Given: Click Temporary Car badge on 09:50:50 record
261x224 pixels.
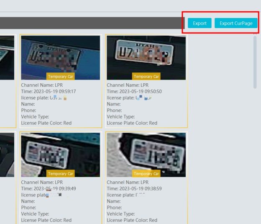Looking at the screenshot, I should pos(146,77).
